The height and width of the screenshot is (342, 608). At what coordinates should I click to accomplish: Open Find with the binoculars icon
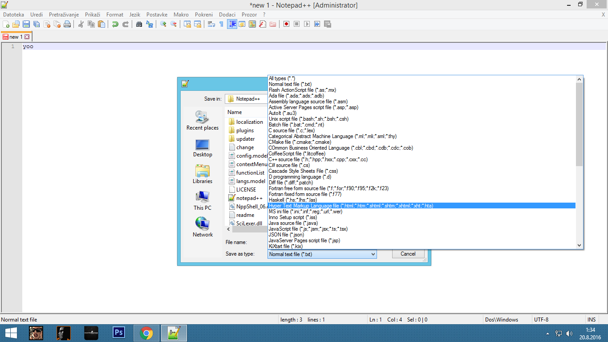(139, 24)
